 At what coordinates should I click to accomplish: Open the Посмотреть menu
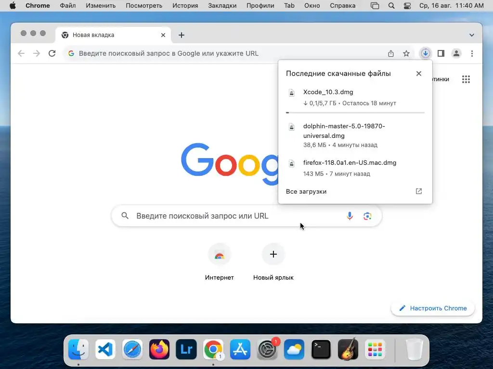click(x=144, y=6)
